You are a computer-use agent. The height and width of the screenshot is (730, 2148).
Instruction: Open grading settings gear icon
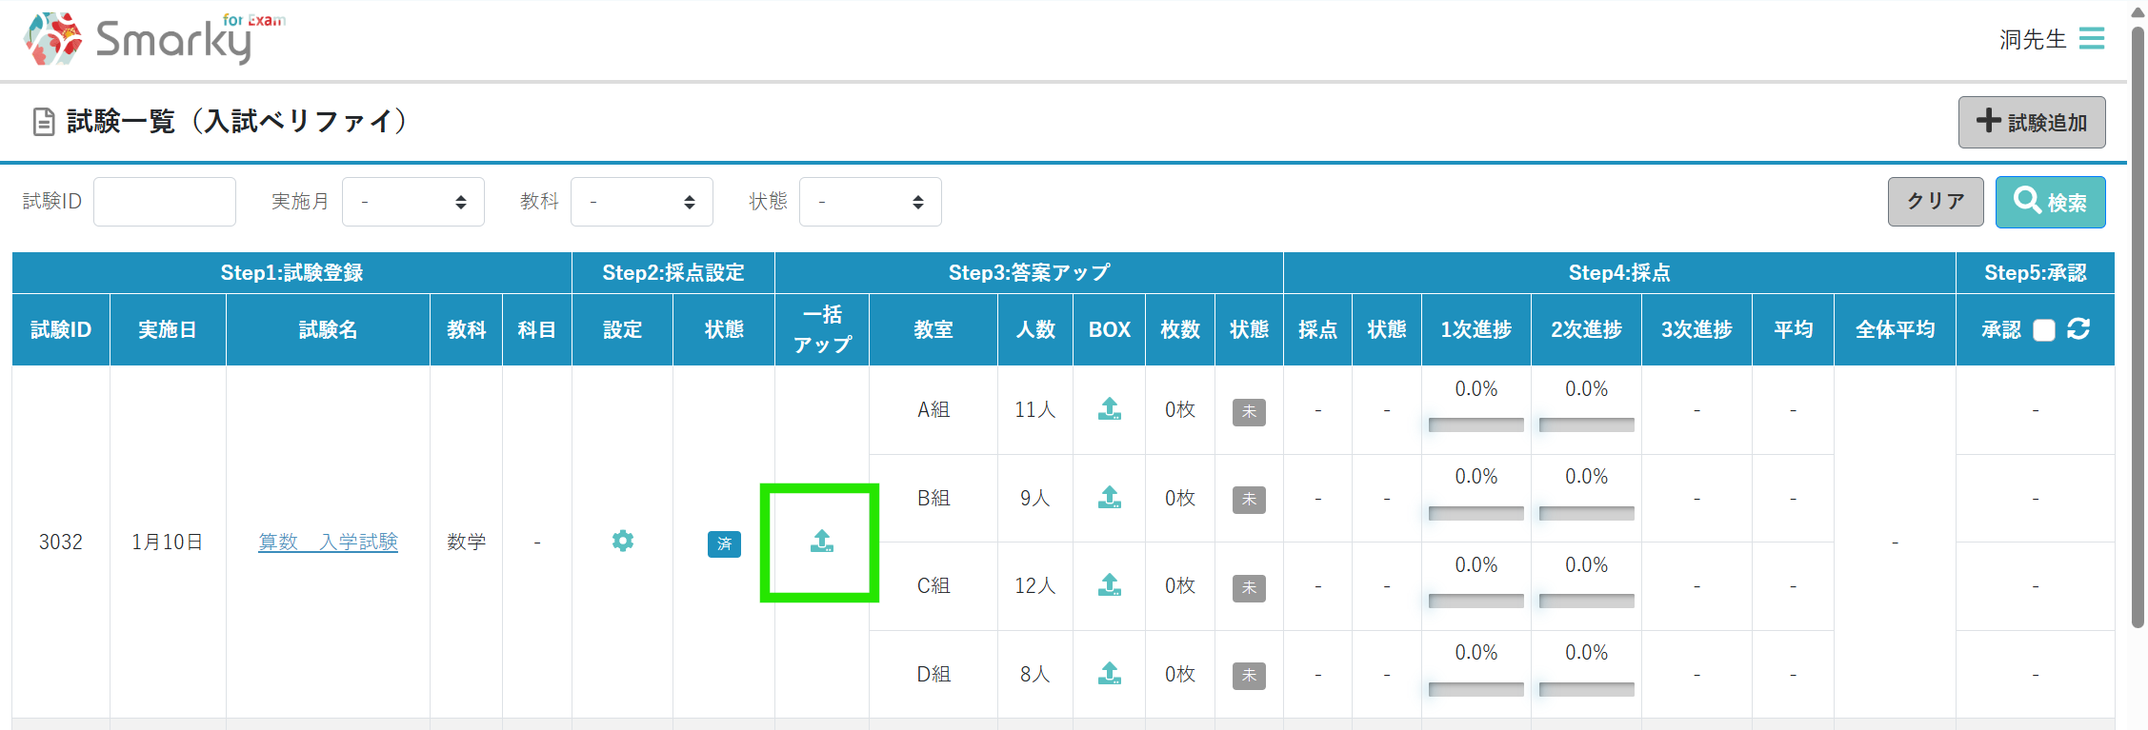[623, 542]
